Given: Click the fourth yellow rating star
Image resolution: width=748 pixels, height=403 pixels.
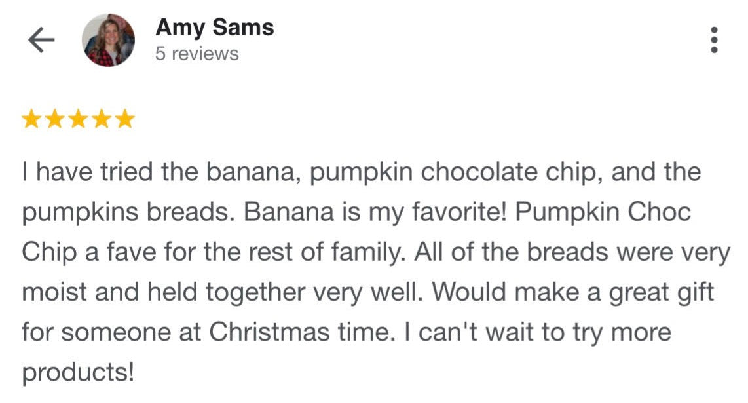Looking at the screenshot, I should (x=101, y=119).
